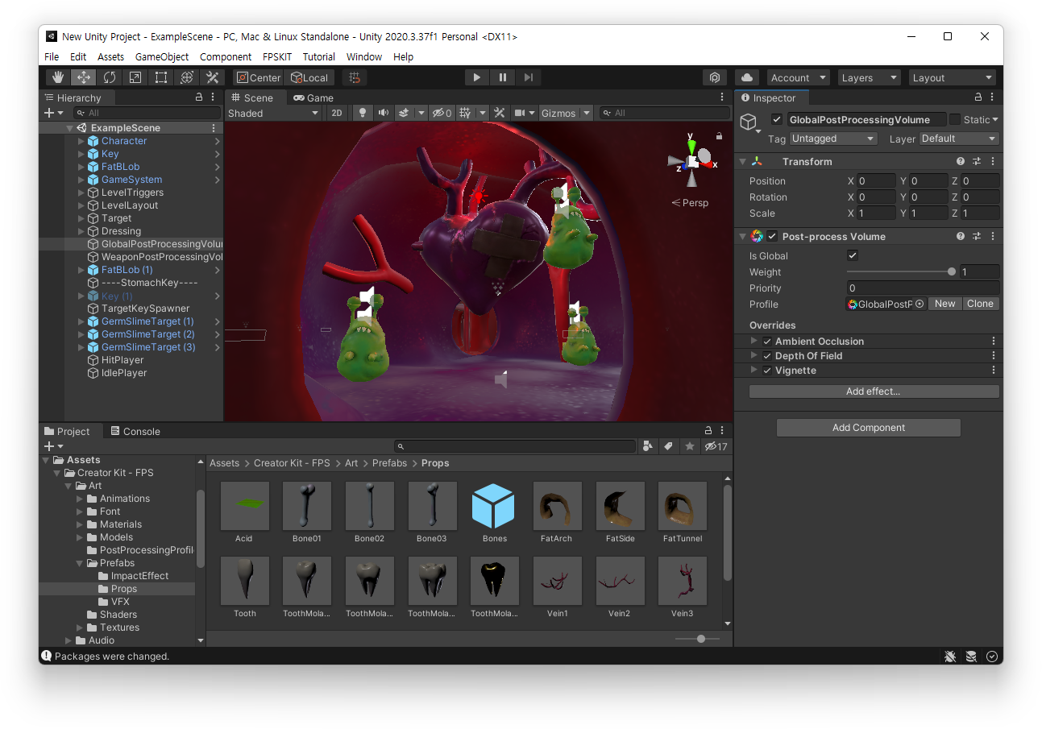This screenshot has height=729, width=1042.
Task: Expand the Ambient Occlusion override
Action: [x=754, y=342]
